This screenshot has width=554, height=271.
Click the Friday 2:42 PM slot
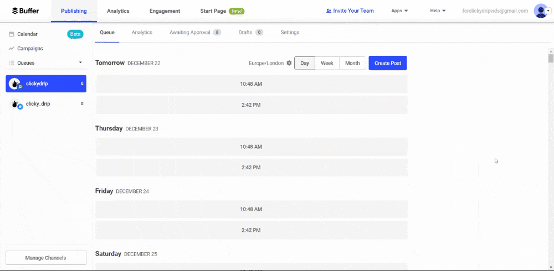(x=251, y=230)
